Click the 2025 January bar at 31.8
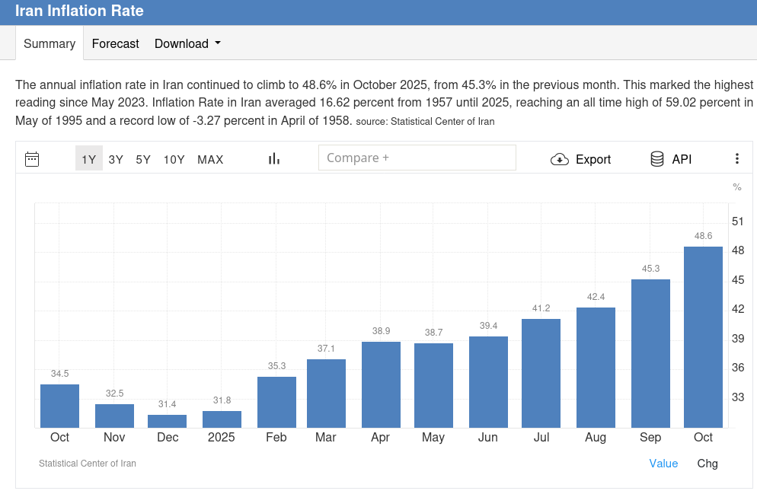 tap(222, 419)
